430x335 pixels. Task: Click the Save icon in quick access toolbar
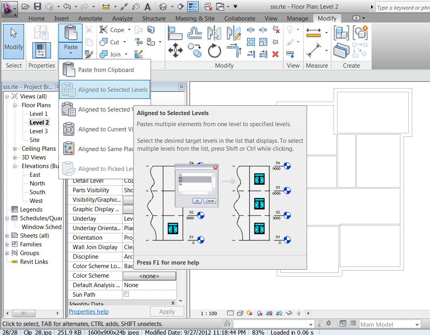(x=37, y=6)
